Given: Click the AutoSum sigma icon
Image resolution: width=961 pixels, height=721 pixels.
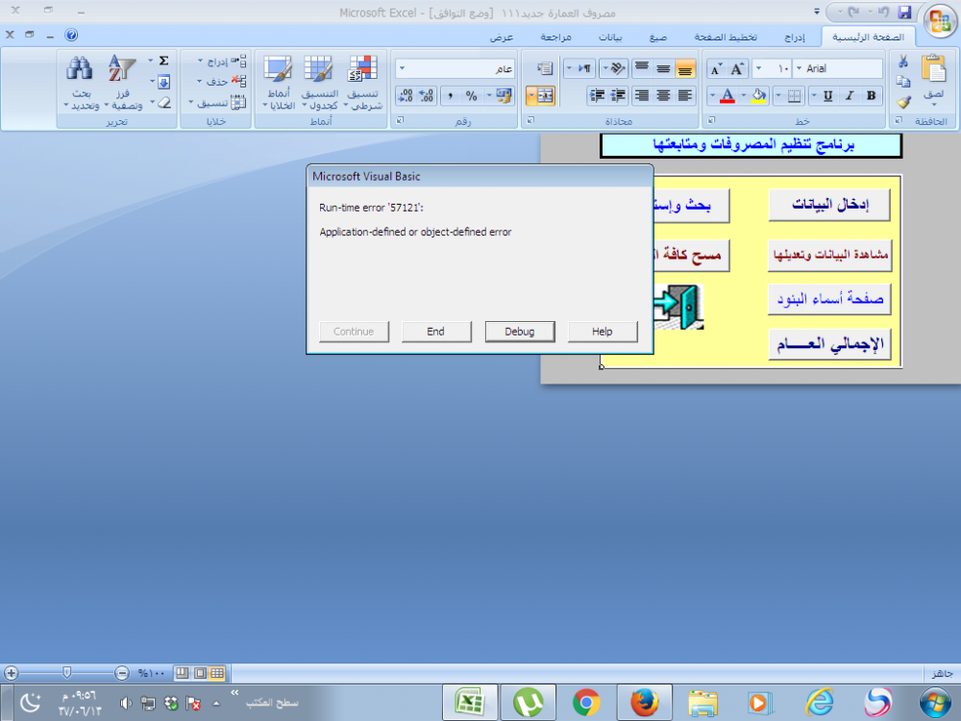Looking at the screenshot, I should [163, 61].
